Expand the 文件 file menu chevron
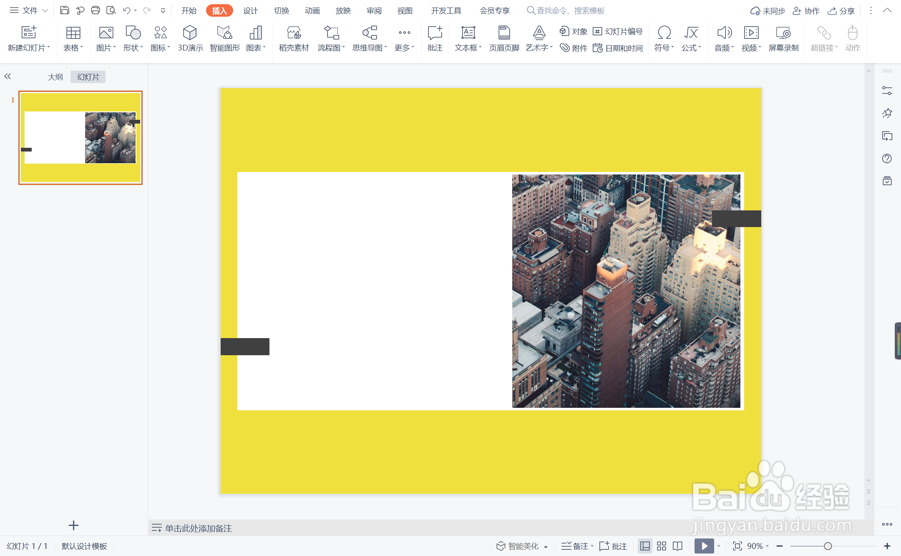 coord(45,10)
